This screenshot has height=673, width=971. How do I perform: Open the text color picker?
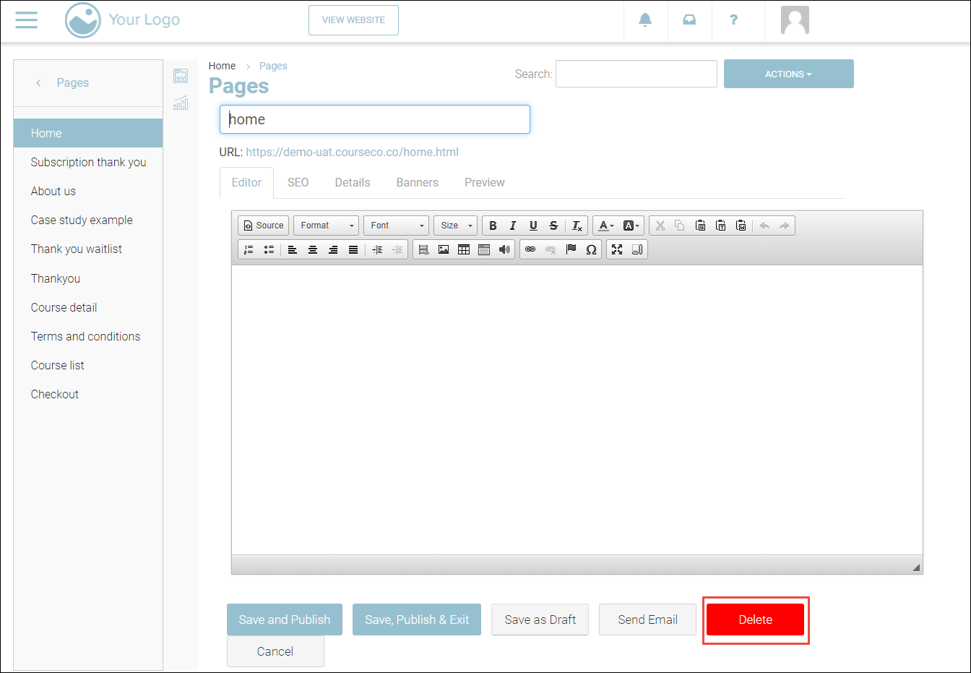click(x=605, y=226)
